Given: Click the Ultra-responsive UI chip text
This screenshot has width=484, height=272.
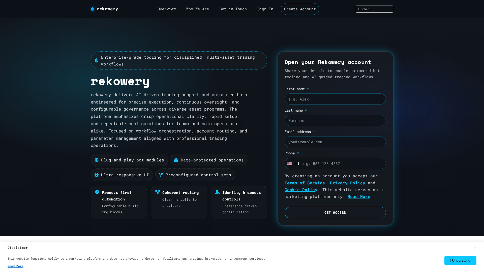Looking at the screenshot, I should (x=125, y=175).
